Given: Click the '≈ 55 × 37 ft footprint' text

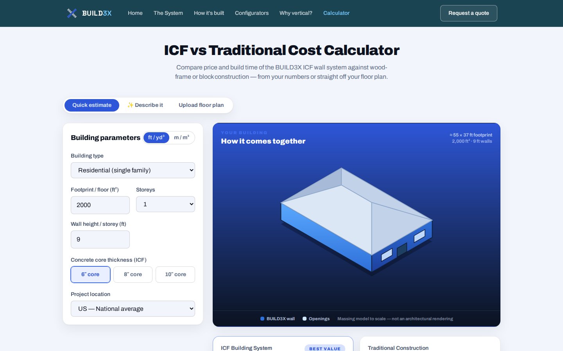Looking at the screenshot, I should tap(471, 135).
